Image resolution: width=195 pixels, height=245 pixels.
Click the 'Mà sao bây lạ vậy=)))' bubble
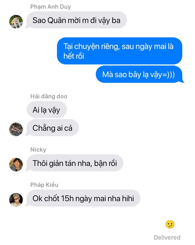pos(139,74)
